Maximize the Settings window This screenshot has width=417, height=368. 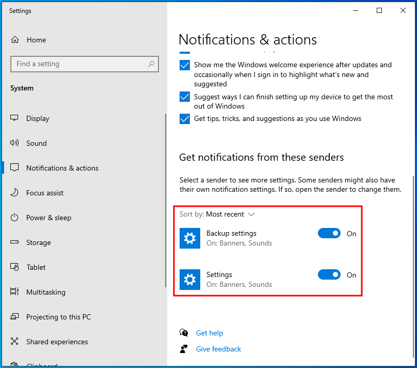tap(379, 10)
